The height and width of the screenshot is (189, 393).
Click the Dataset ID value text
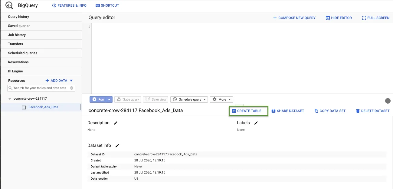[x=166, y=154]
